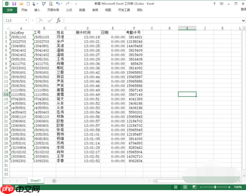Select cell with time '13:02:52'
Viewport: 246px width, 194px height.
pos(88,161)
